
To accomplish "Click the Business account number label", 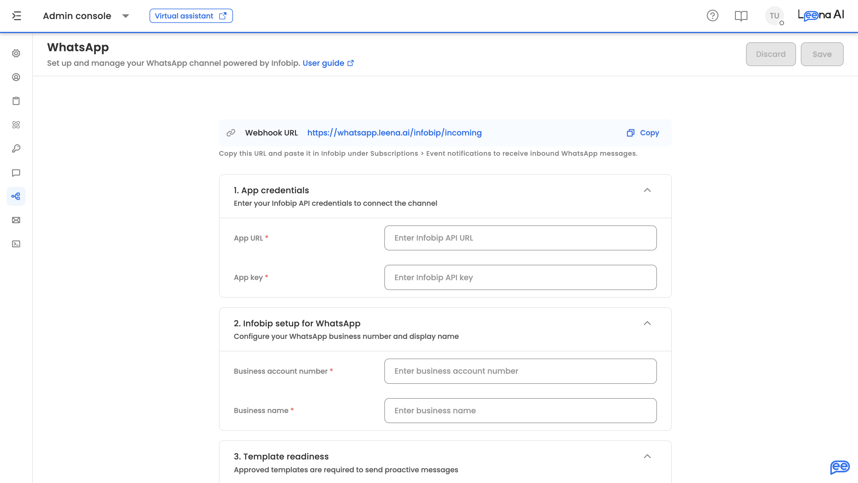I will (281, 371).
